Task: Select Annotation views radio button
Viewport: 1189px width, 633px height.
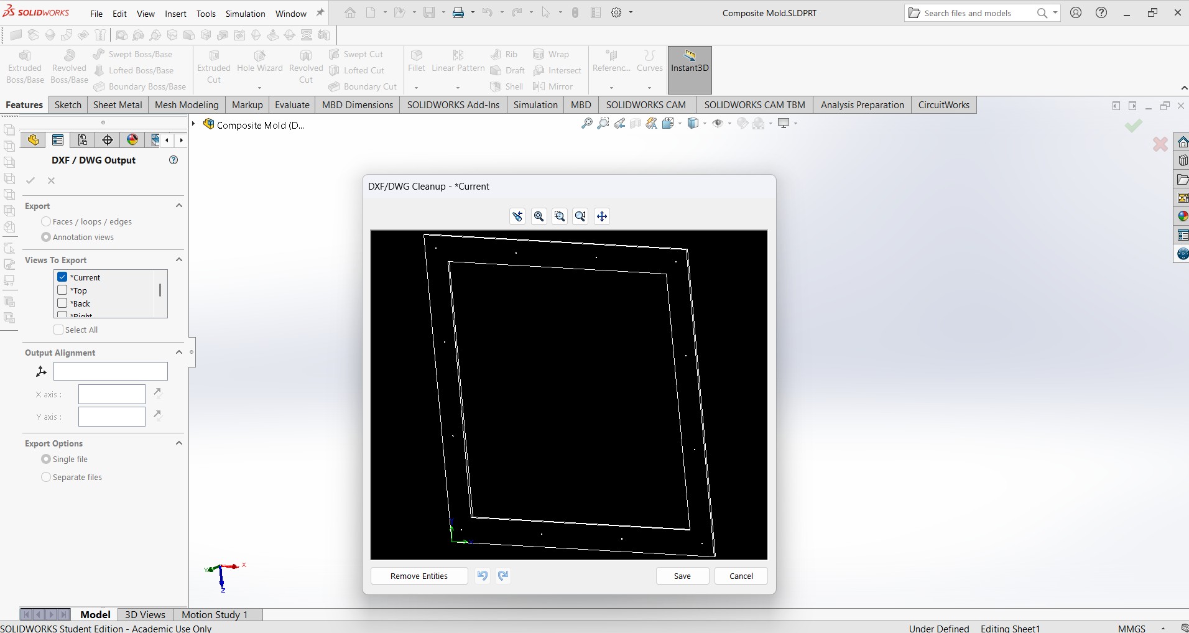Action: tap(46, 237)
